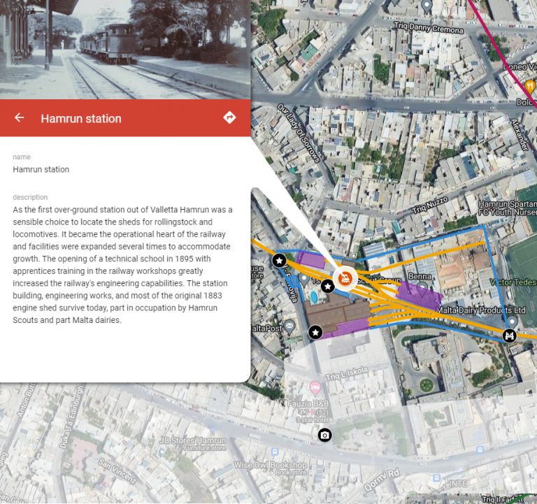Select the star marker by the brown shed
Screen dimensions: 537x504
(315, 331)
